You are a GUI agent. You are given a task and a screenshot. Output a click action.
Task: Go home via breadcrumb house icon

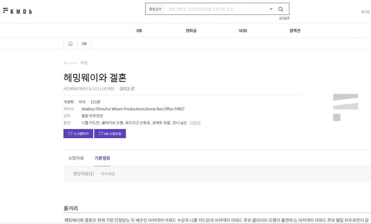(70, 44)
